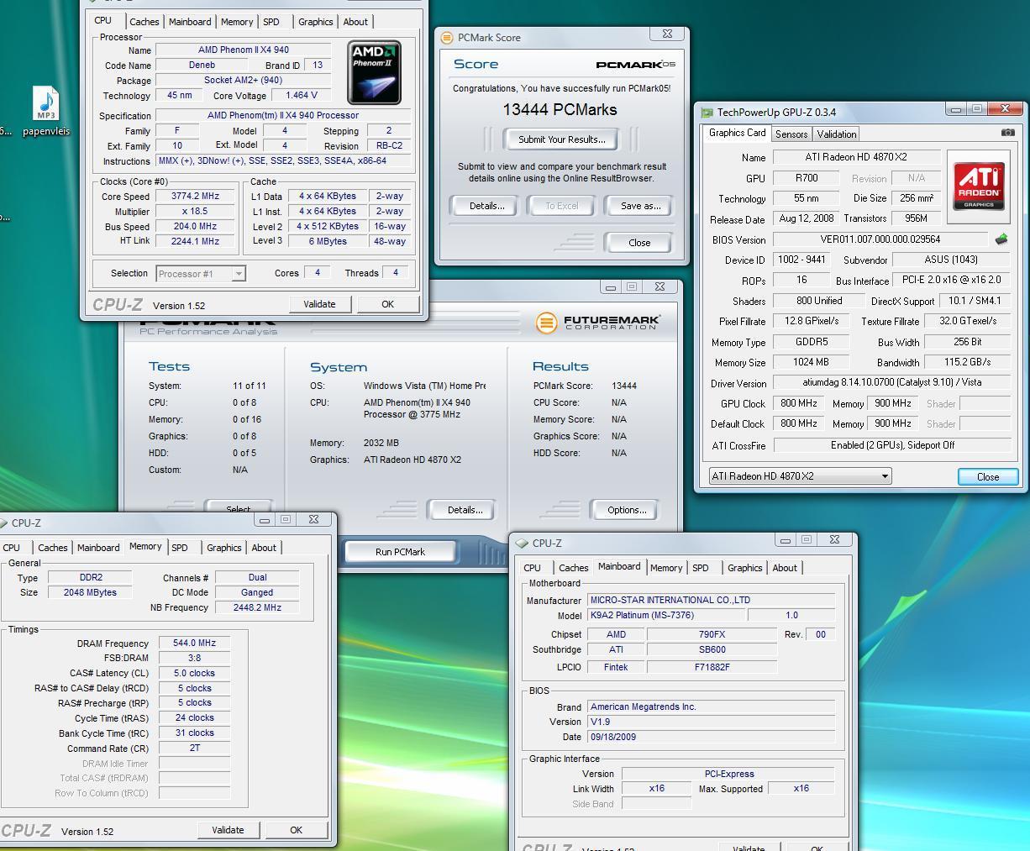Click the Chipset 790FX value

(x=712, y=635)
